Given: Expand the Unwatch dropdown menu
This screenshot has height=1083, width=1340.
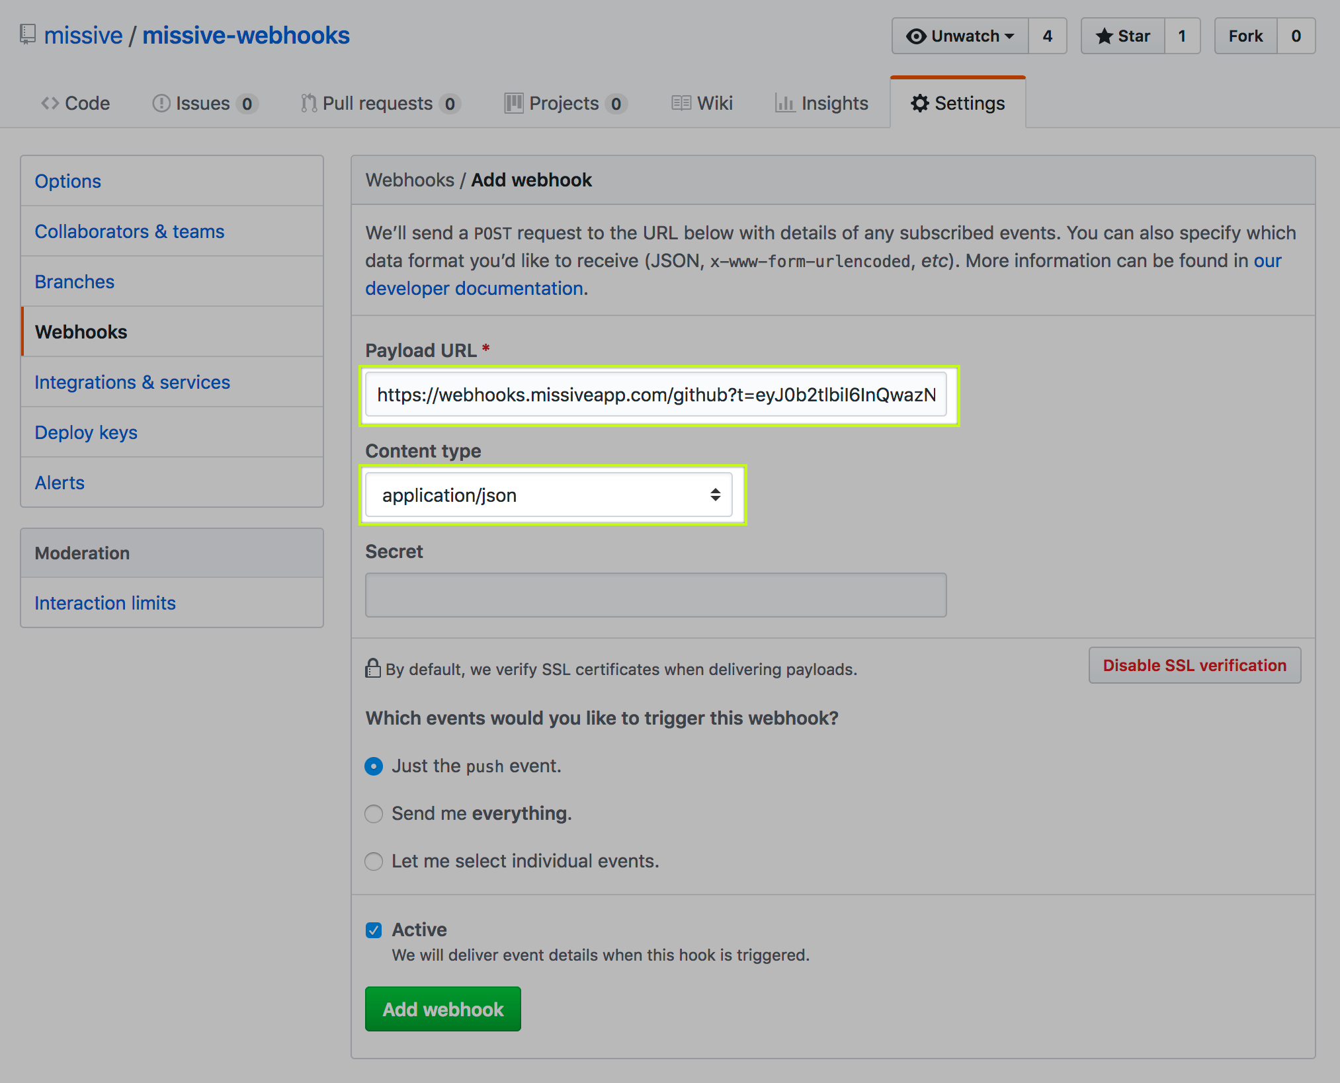Looking at the screenshot, I should coord(960,36).
